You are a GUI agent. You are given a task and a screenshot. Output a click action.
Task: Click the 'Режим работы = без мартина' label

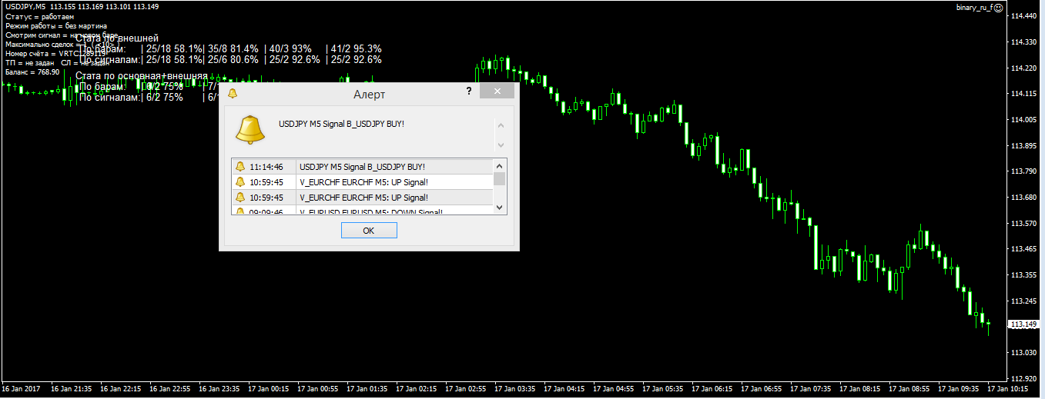(x=55, y=25)
